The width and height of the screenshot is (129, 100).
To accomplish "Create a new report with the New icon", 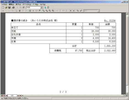I will tap(3, 7).
